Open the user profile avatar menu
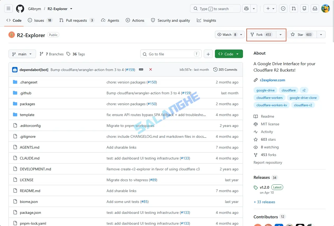 pos(326,8)
